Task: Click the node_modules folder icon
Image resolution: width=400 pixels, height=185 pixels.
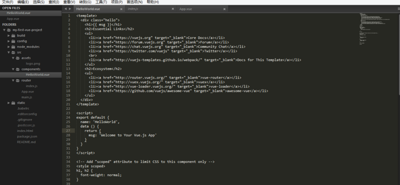Action: coord(13,46)
